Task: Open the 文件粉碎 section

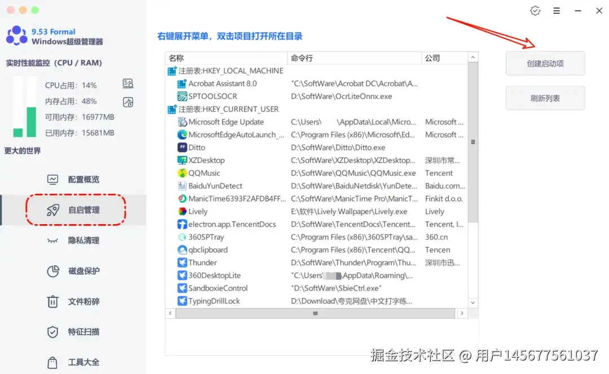Action: [x=73, y=301]
